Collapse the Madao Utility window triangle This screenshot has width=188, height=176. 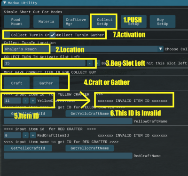tap(5, 3)
